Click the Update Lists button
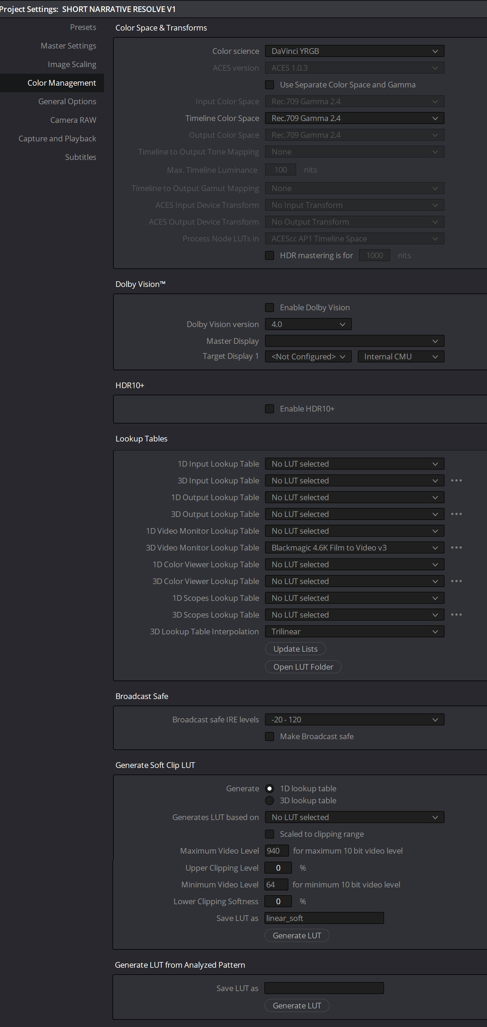 (x=296, y=649)
